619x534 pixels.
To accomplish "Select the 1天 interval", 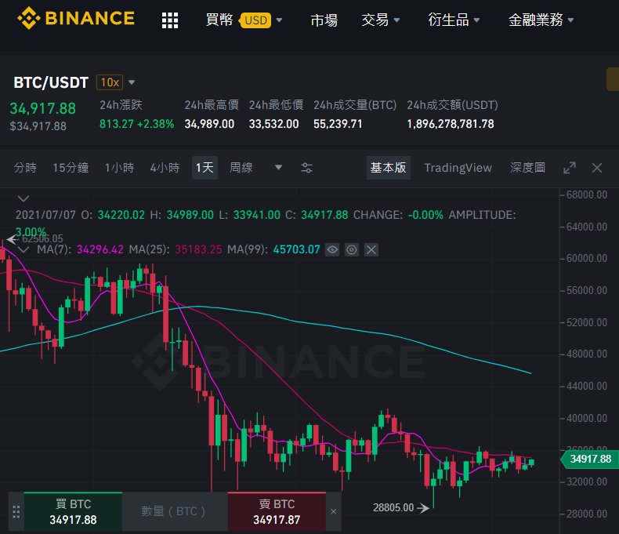I will 205,168.
